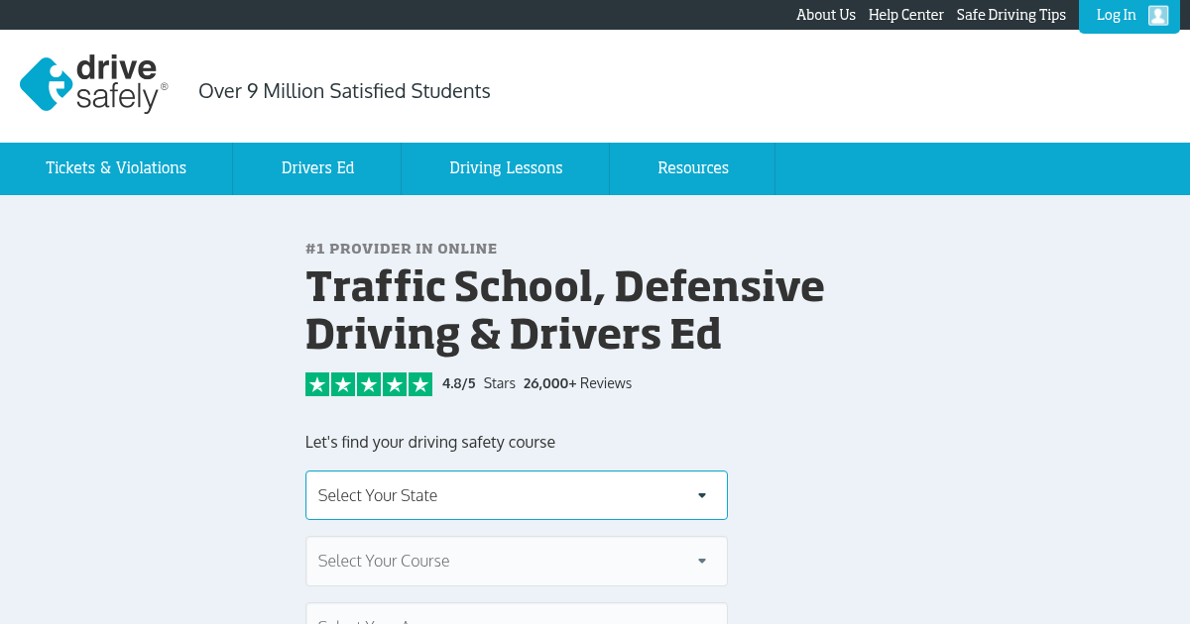Expand the Select Your Course dropdown
1190x624 pixels.
517,562
